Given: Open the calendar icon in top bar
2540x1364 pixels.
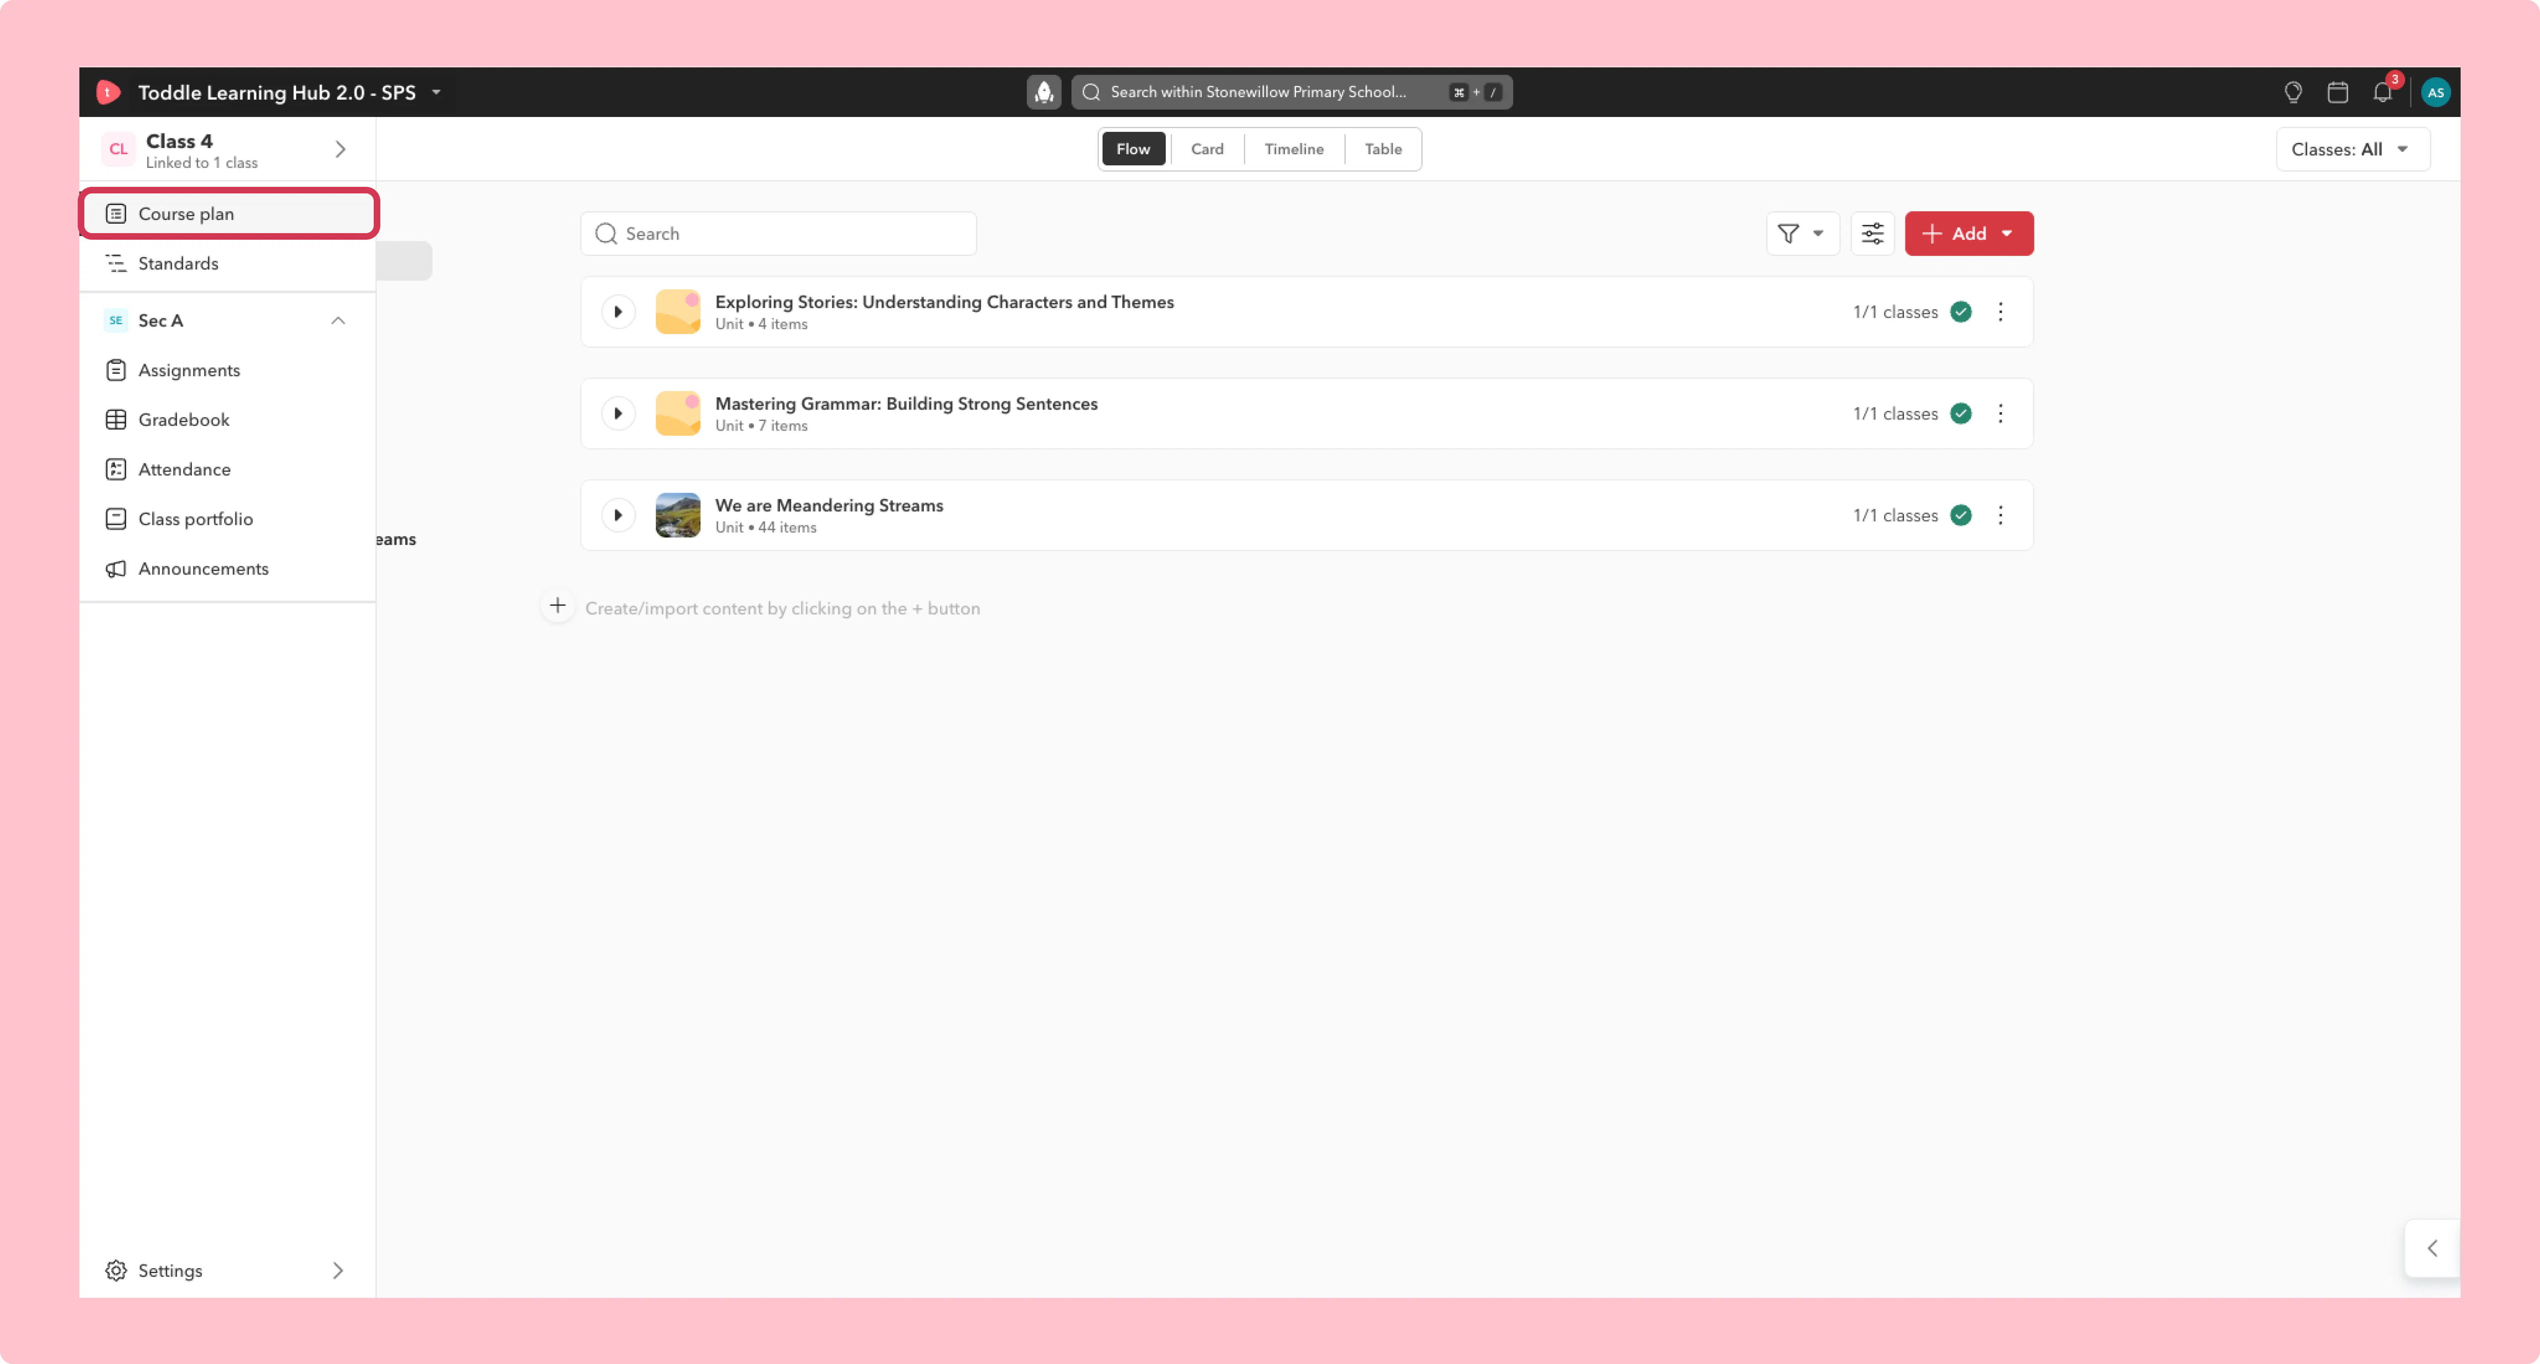Looking at the screenshot, I should (2337, 93).
